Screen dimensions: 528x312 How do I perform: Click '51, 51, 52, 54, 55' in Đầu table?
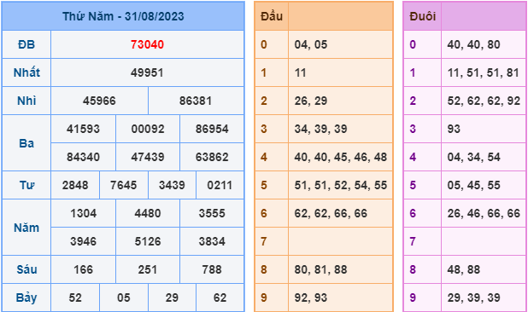[x=341, y=185]
